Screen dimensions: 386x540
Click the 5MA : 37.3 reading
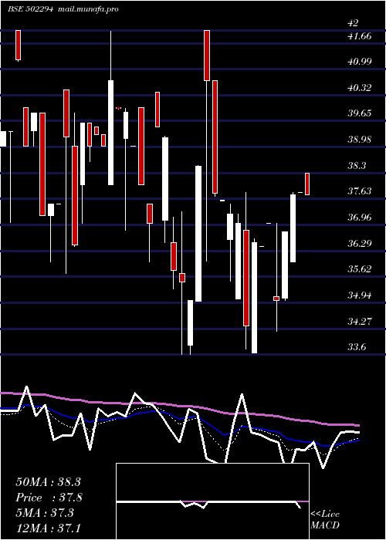[45, 513]
